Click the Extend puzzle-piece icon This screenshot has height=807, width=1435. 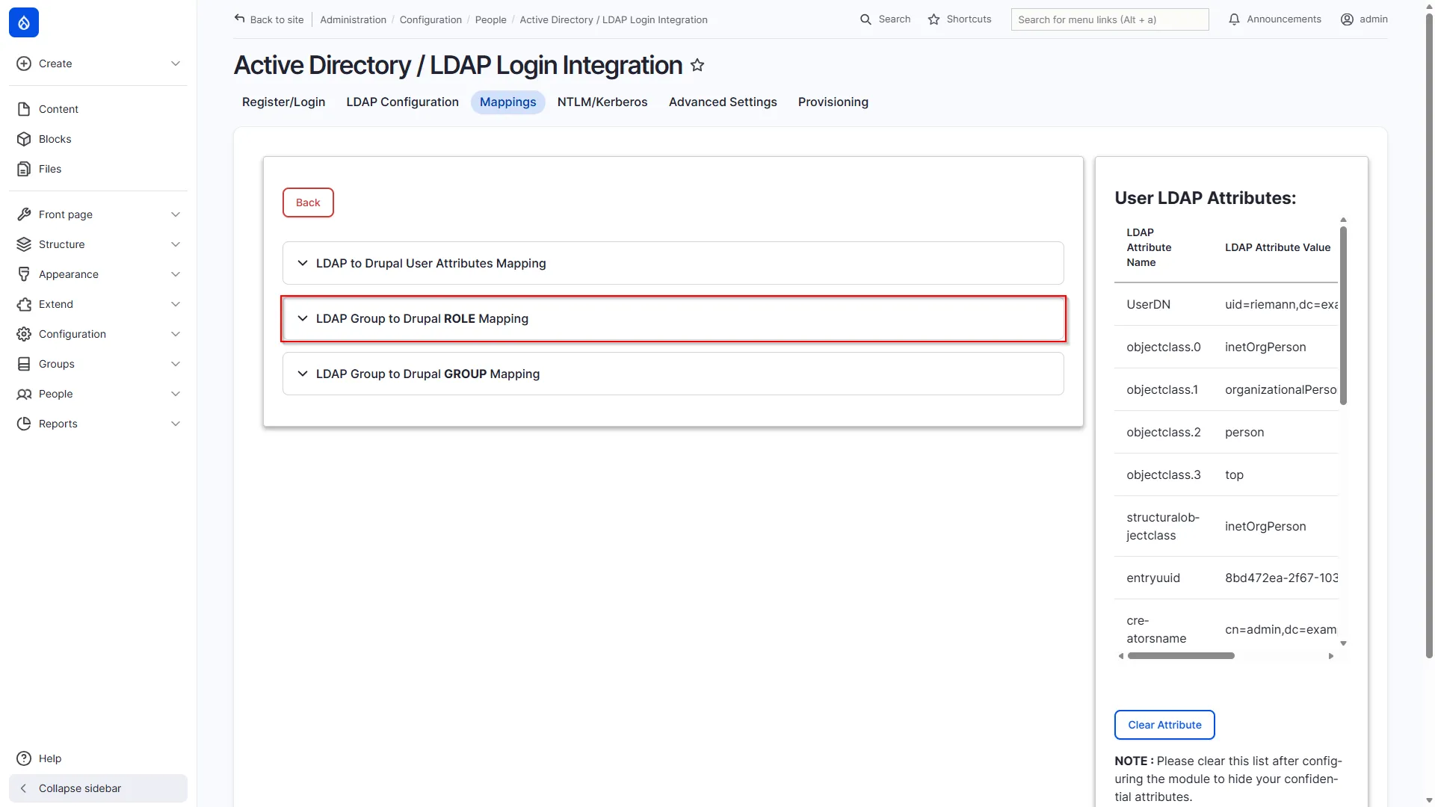click(x=24, y=304)
